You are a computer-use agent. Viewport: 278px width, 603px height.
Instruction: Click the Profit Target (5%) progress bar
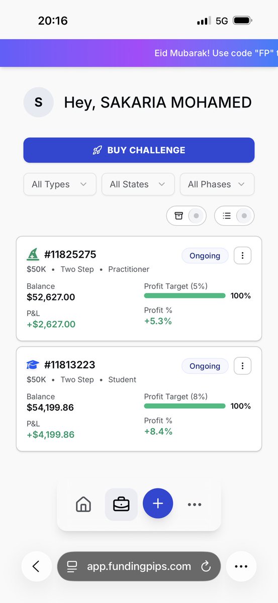pos(184,295)
